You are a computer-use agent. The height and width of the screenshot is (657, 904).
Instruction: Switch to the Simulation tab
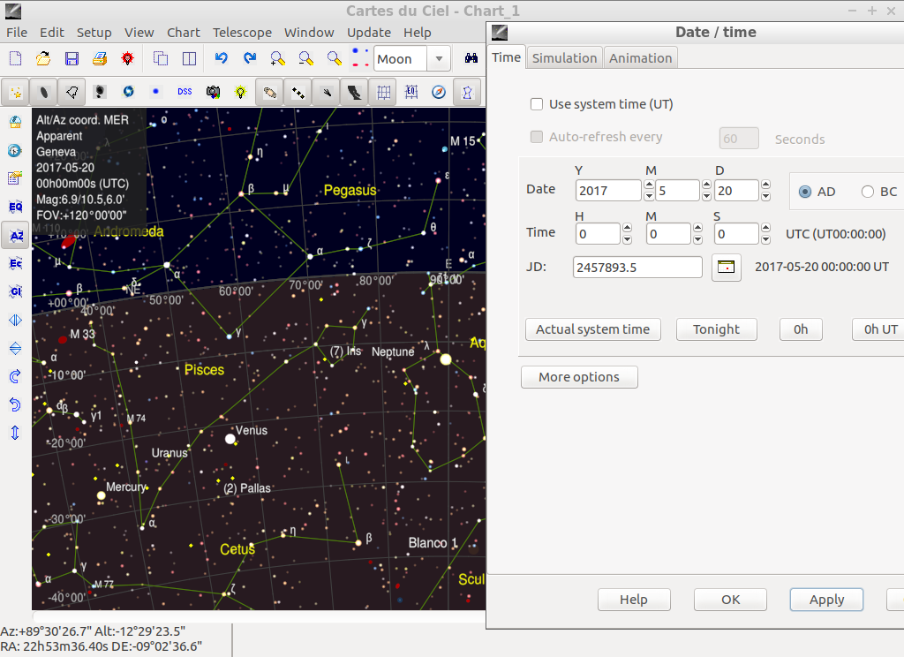point(564,58)
